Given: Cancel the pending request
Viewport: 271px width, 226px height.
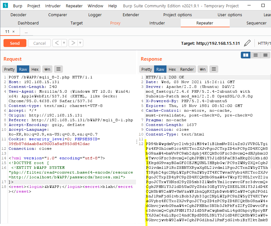Looking at the screenshot, I should [x=39, y=43].
